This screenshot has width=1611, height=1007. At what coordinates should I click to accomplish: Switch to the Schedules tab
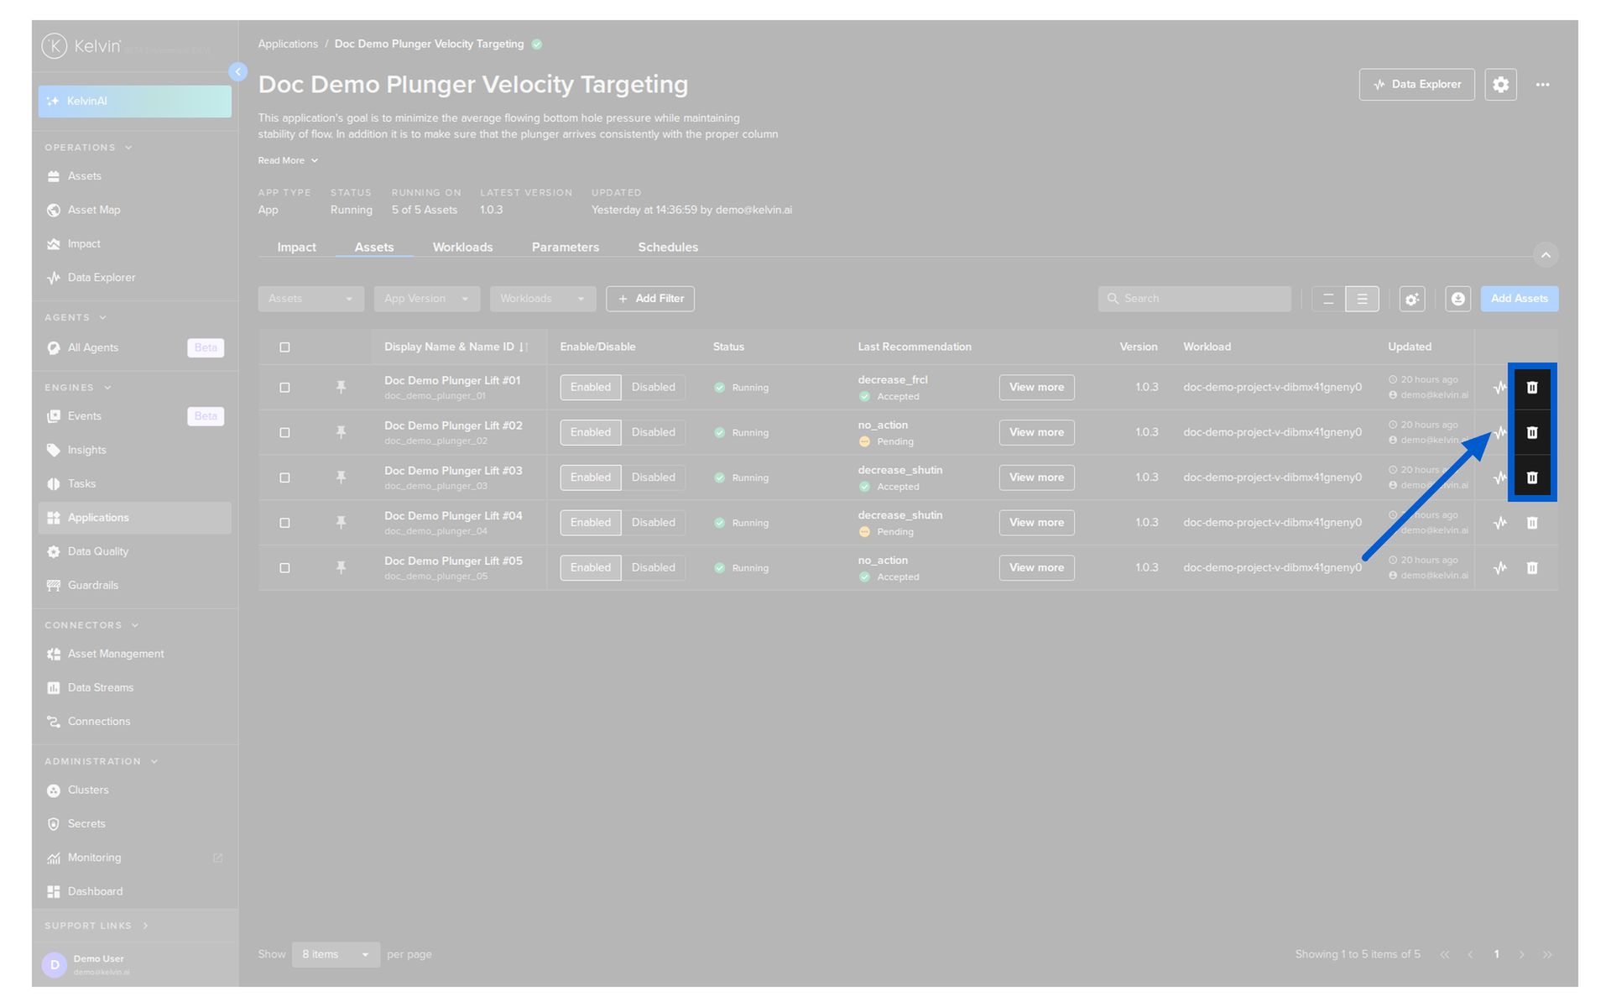point(667,247)
